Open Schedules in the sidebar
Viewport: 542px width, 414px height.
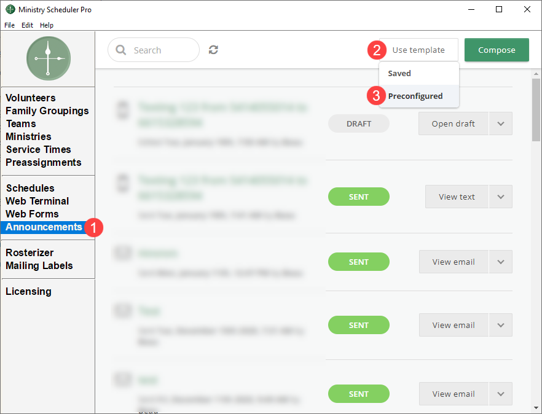click(30, 188)
